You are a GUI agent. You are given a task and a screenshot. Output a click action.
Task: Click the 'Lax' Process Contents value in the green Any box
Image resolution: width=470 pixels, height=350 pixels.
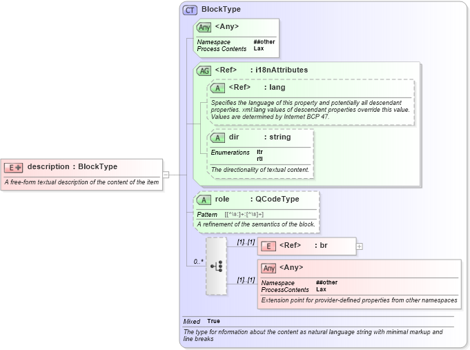[x=259, y=48]
